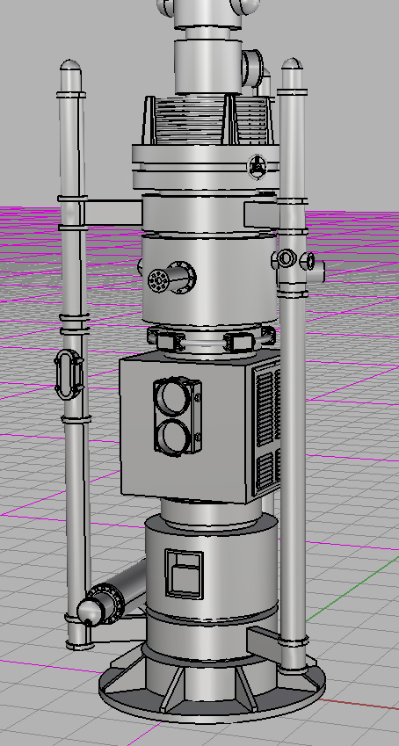Select the lower louvered vent grille
399x746 pixels.
coord(267,471)
